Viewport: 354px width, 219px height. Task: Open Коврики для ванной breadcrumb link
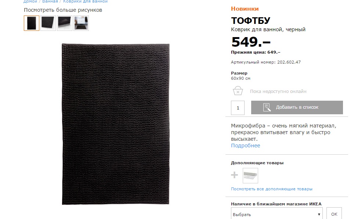click(x=85, y=1)
